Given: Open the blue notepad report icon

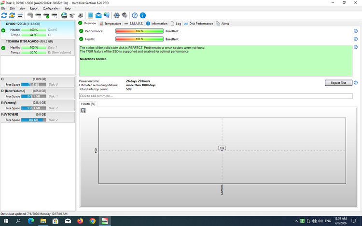Looking at the screenshot, I should click(91, 15).
